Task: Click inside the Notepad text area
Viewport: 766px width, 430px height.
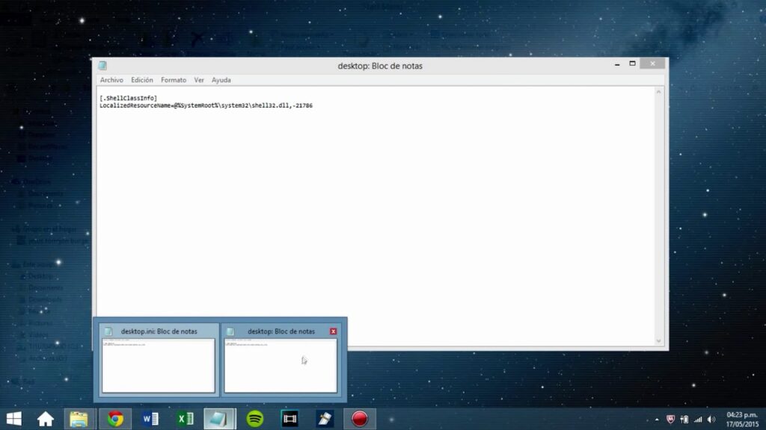Action: pos(374,209)
